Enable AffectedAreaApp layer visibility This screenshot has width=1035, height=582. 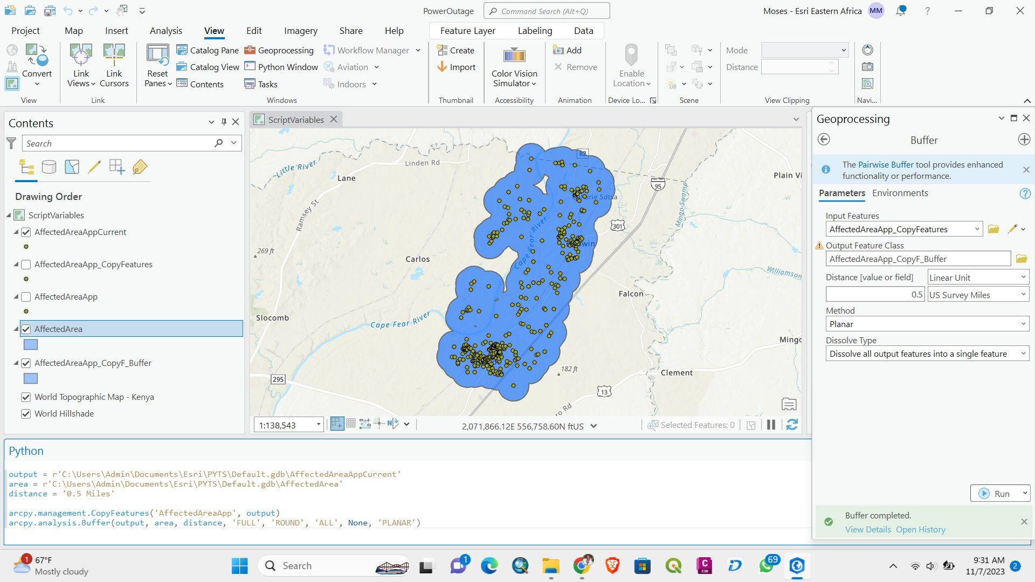pos(26,297)
